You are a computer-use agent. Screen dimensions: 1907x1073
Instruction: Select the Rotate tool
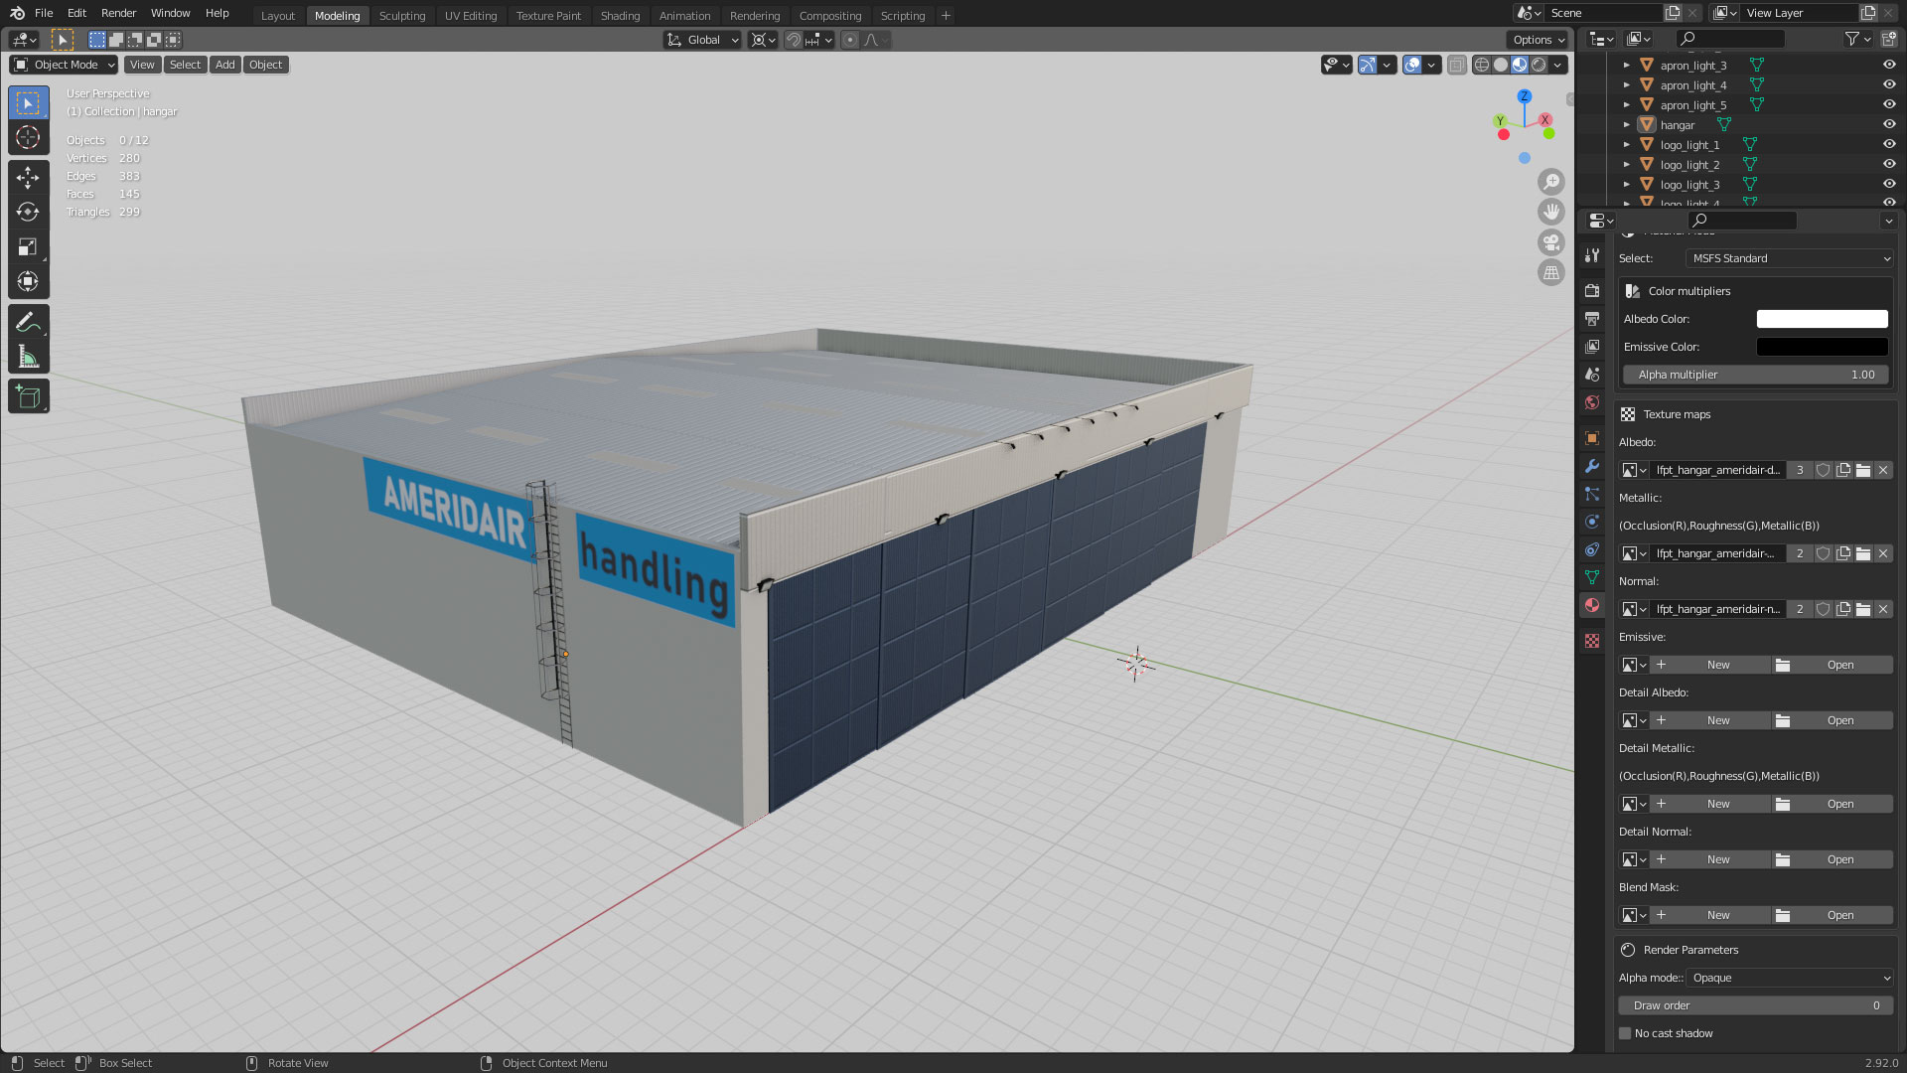click(28, 212)
